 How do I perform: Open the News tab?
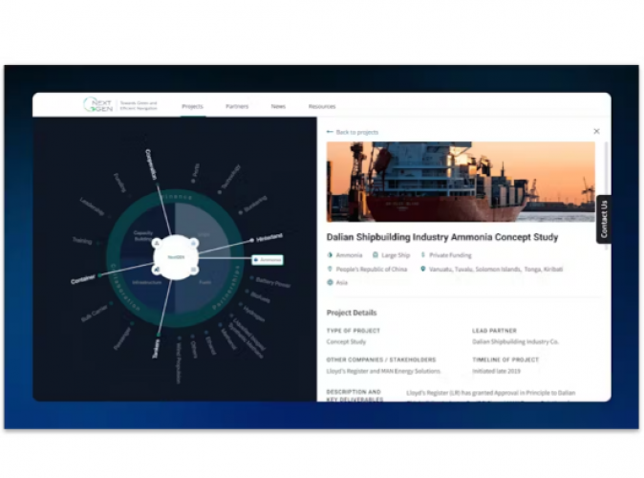point(278,106)
